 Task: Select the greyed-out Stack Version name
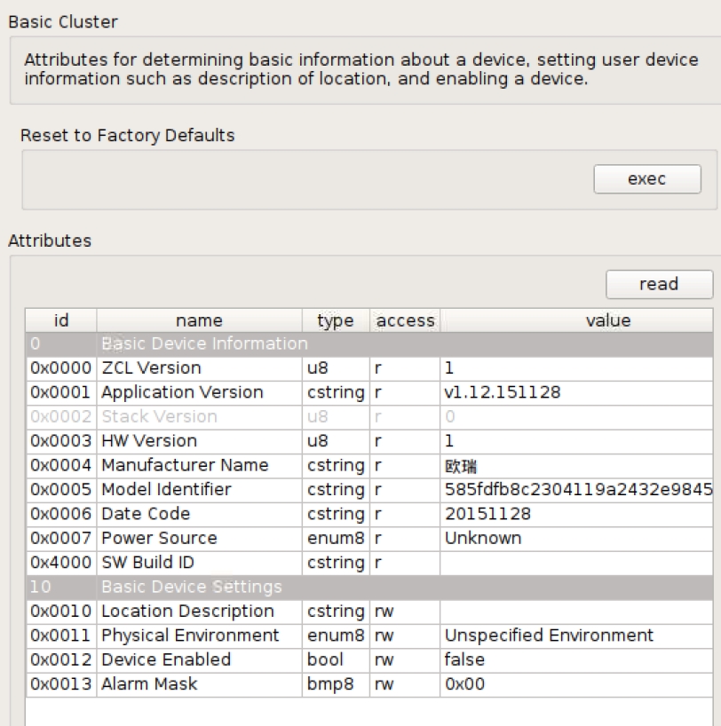(x=159, y=417)
